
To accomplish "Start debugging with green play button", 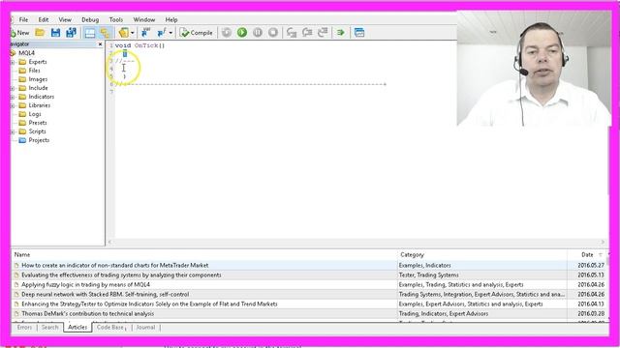I will [x=242, y=33].
